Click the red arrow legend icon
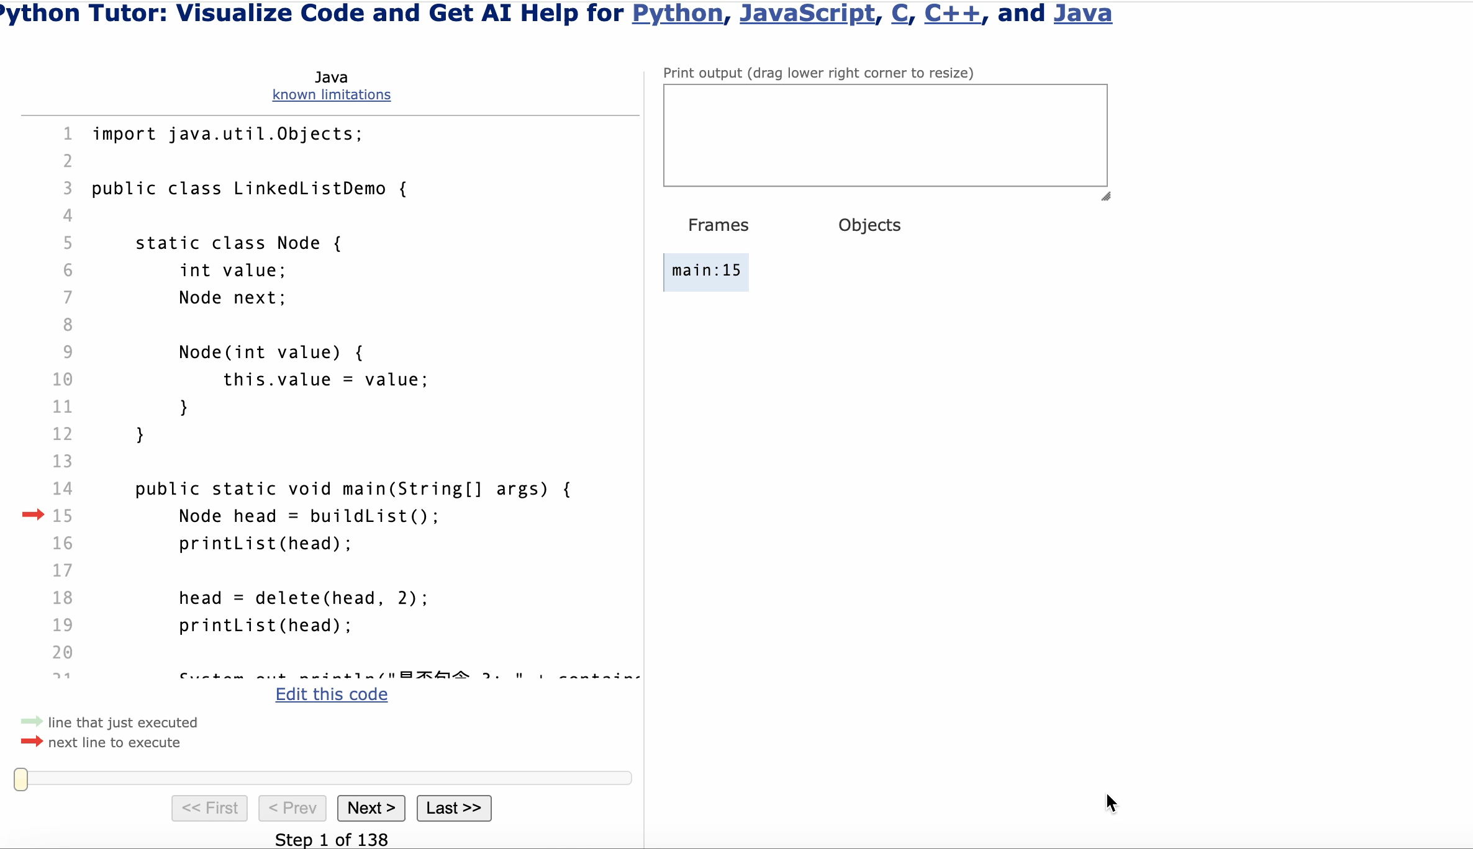1473x849 pixels. [32, 742]
